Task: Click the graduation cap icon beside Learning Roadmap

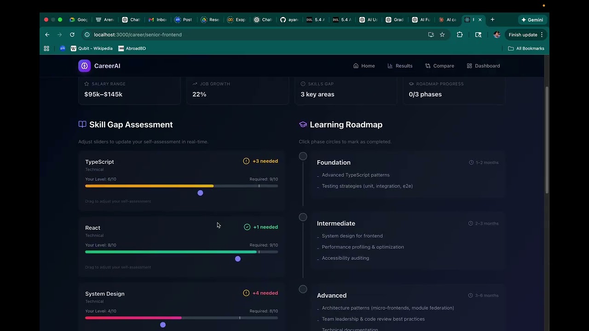Action: coord(303,125)
